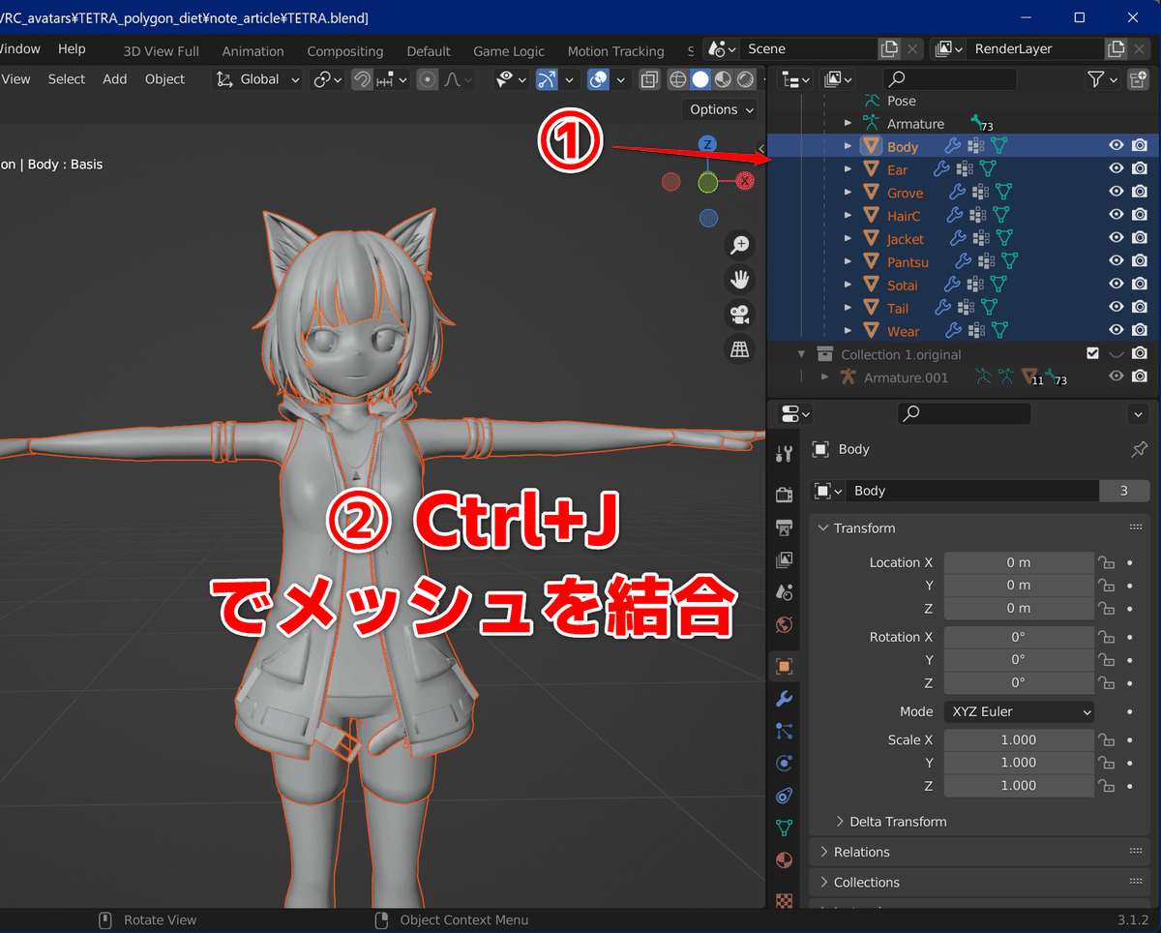Image resolution: width=1161 pixels, height=933 pixels.
Task: Click the viewport zoom magnifier icon
Action: [x=740, y=245]
